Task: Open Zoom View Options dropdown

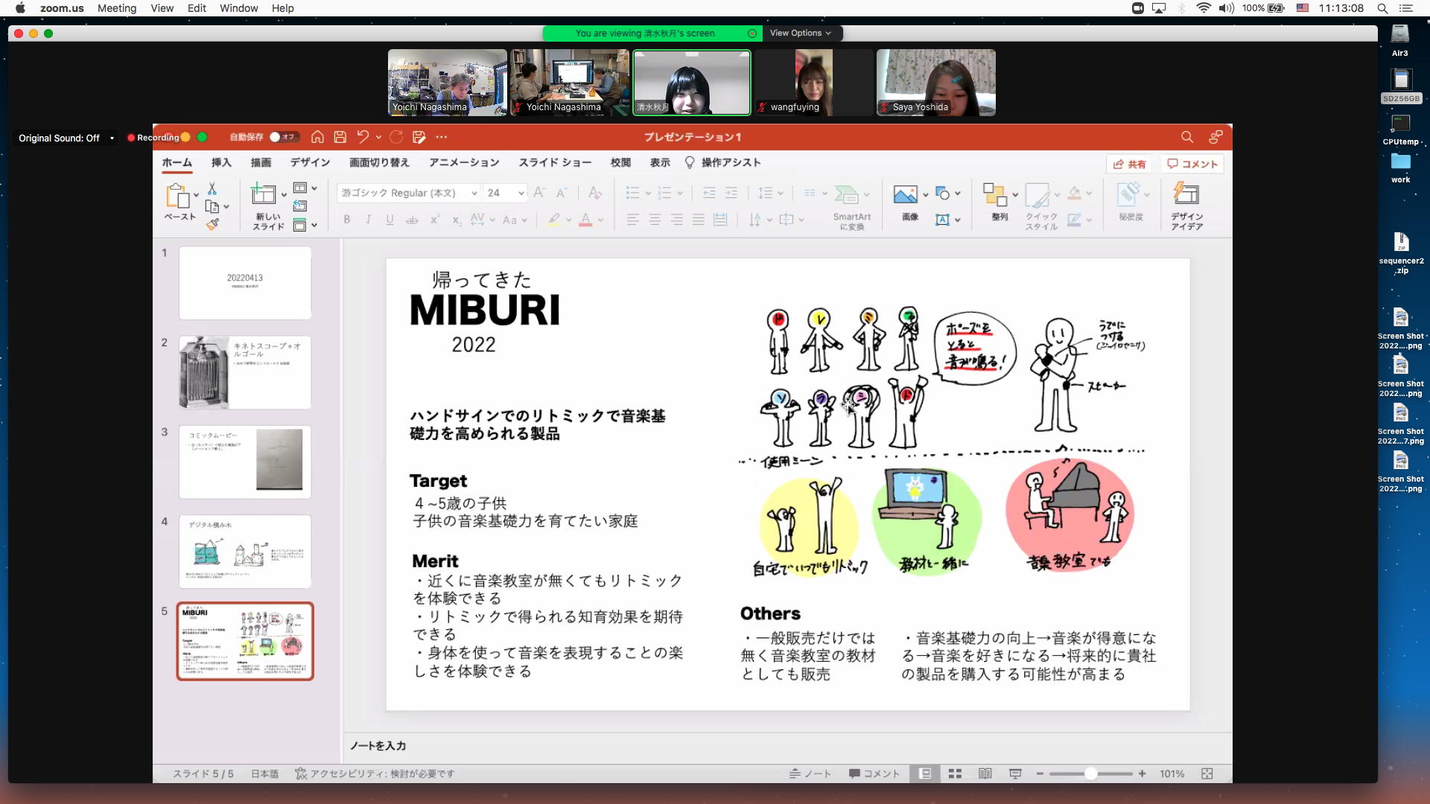Action: tap(800, 33)
